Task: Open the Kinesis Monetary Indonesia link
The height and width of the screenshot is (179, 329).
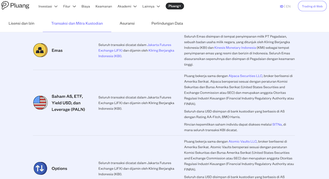Action: tap(235, 48)
